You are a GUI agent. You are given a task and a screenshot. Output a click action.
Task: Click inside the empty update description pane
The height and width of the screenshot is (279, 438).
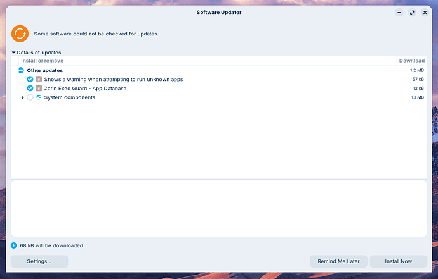tap(219, 209)
